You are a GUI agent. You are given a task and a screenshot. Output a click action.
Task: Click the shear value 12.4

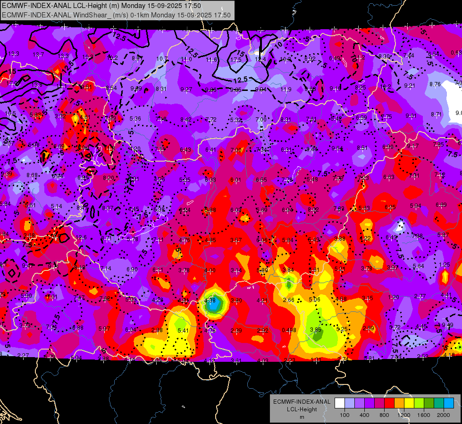tap(260, 59)
